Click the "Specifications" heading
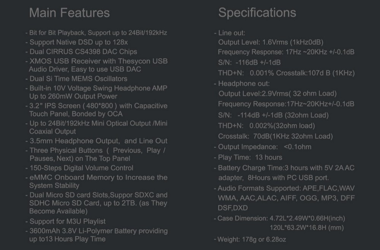This screenshot has width=380, height=250. [257, 13]
